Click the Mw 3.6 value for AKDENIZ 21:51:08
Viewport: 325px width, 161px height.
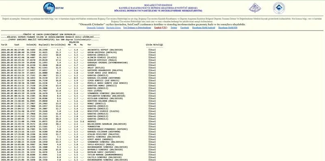tap(82, 122)
